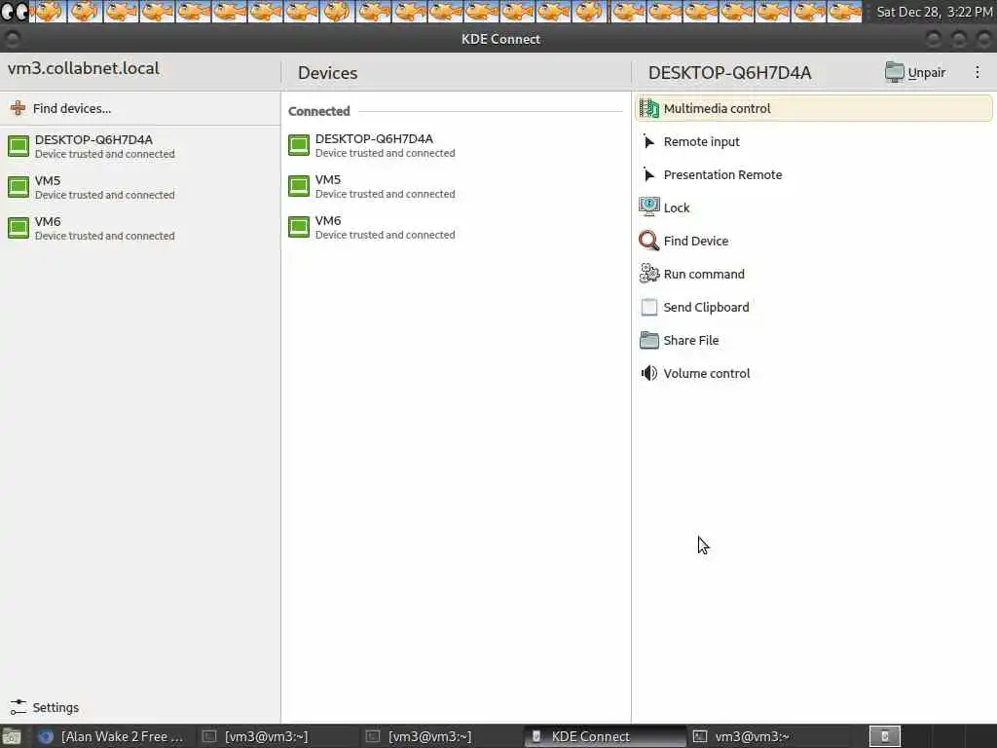Click the Find Device magnifier icon

[x=648, y=241]
